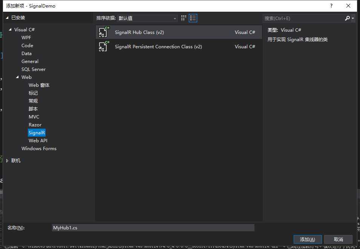Click the search templates input box
The width and height of the screenshot is (360, 249).
[x=303, y=18]
